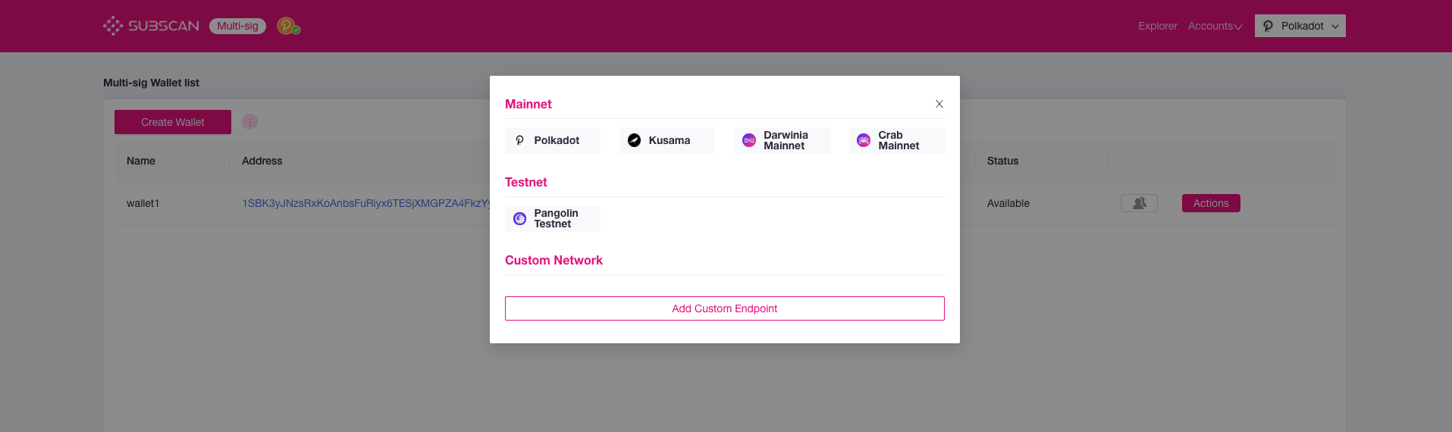Click the Crab Mainnet logo icon
This screenshot has width=1452, height=432.
864,140
